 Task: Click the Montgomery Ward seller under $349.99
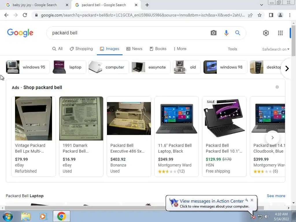click(175, 165)
